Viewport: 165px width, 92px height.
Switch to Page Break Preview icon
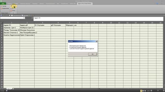[x=145, y=91]
